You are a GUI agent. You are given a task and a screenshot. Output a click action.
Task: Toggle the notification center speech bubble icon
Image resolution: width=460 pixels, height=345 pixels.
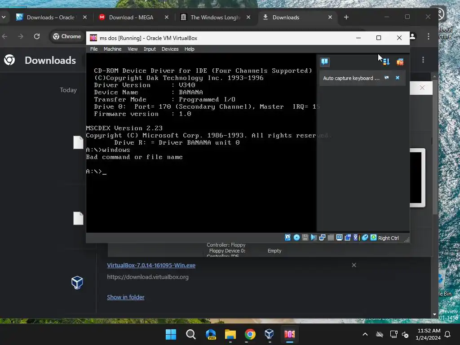(x=324, y=62)
